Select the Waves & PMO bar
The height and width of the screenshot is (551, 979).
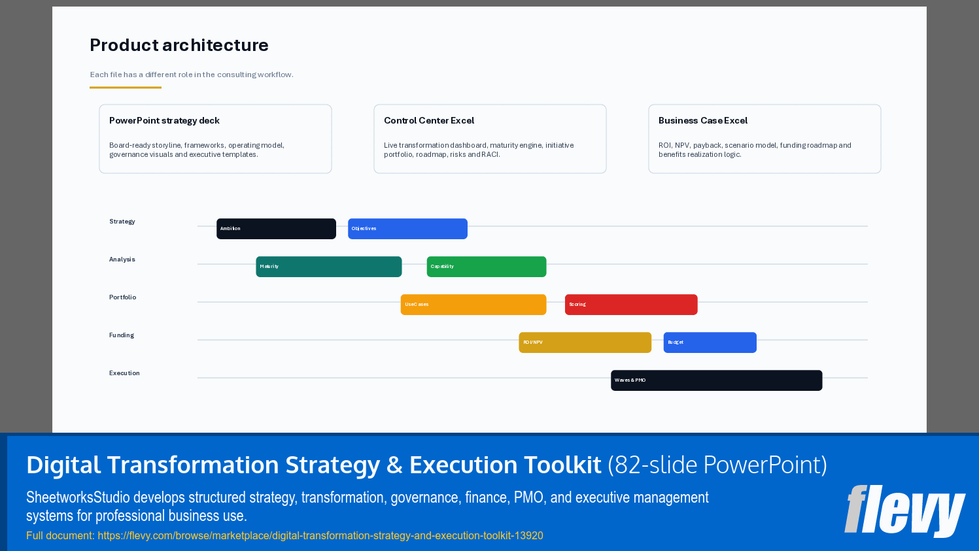(717, 380)
